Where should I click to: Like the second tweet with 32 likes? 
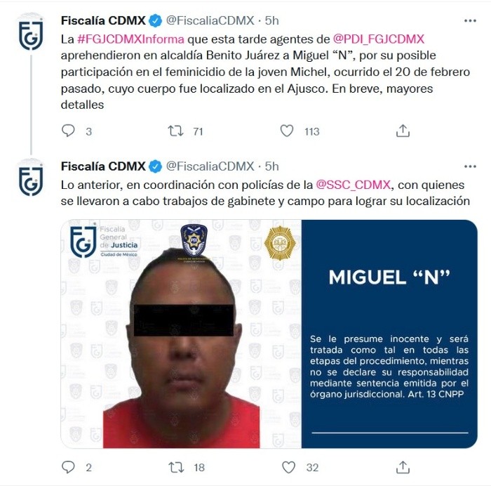tap(288, 467)
